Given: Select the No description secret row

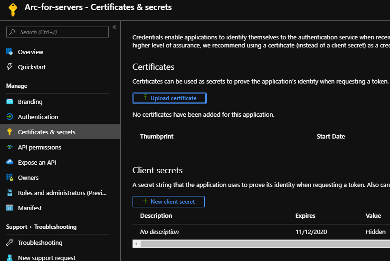Looking at the screenshot, I should tap(160, 232).
